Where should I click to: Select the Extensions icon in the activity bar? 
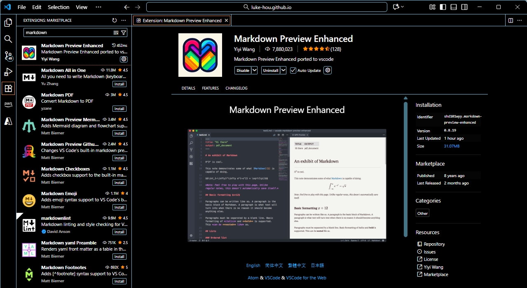[x=8, y=88]
